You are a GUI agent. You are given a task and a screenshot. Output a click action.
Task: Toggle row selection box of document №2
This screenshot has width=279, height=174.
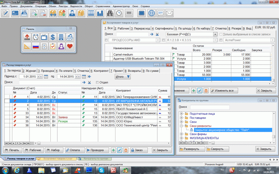point(7,101)
